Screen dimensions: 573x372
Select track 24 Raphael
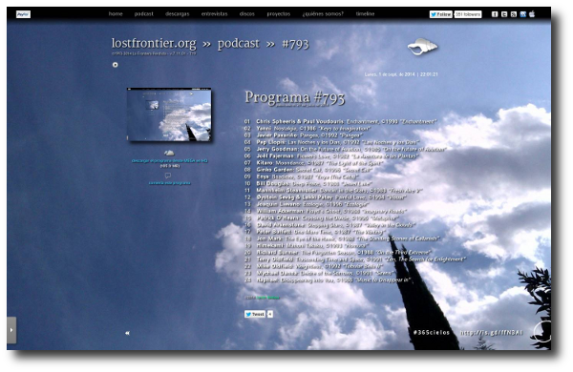click(x=328, y=280)
